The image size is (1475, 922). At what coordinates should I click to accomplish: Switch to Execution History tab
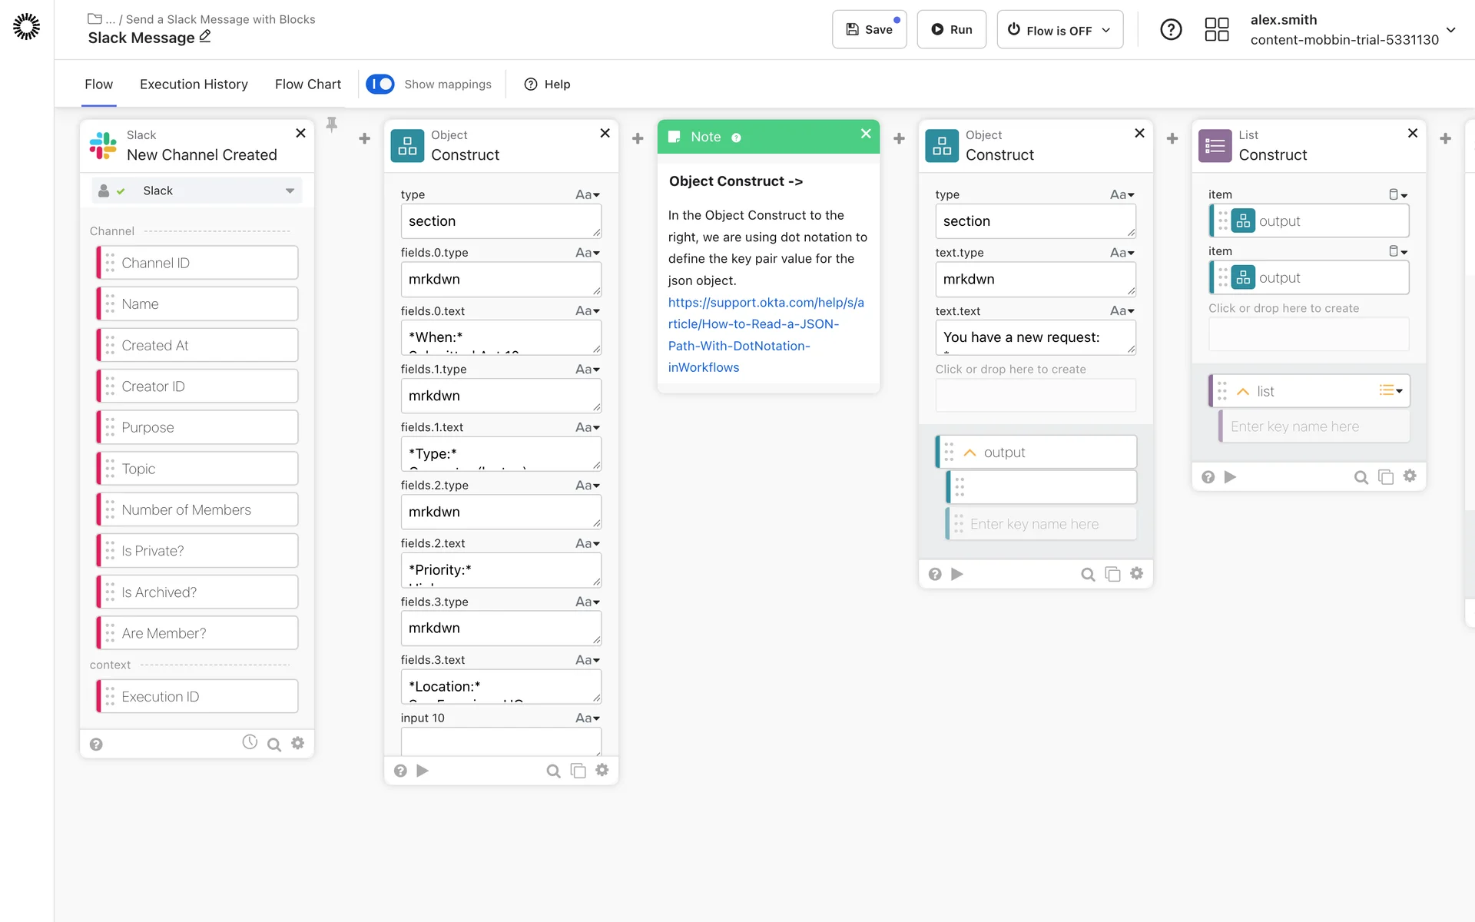pyautogui.click(x=194, y=85)
